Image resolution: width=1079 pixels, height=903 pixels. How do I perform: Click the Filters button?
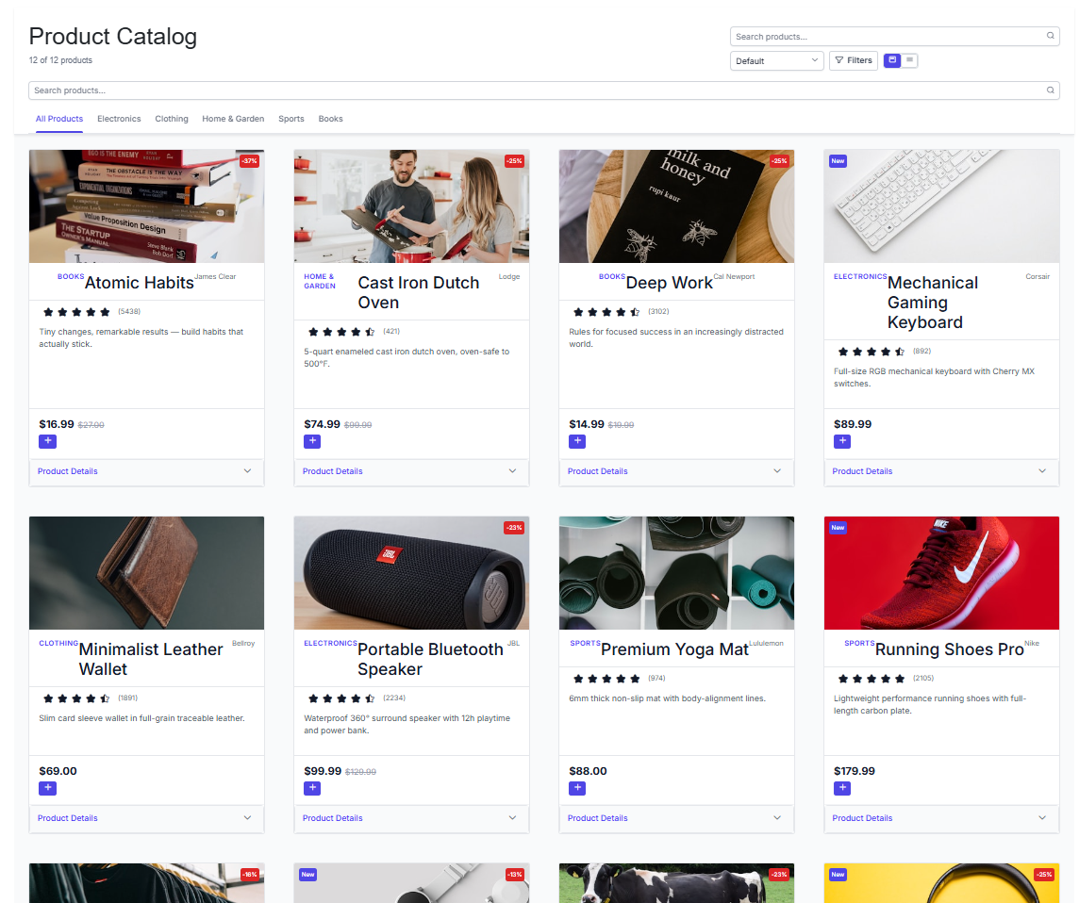click(x=853, y=60)
